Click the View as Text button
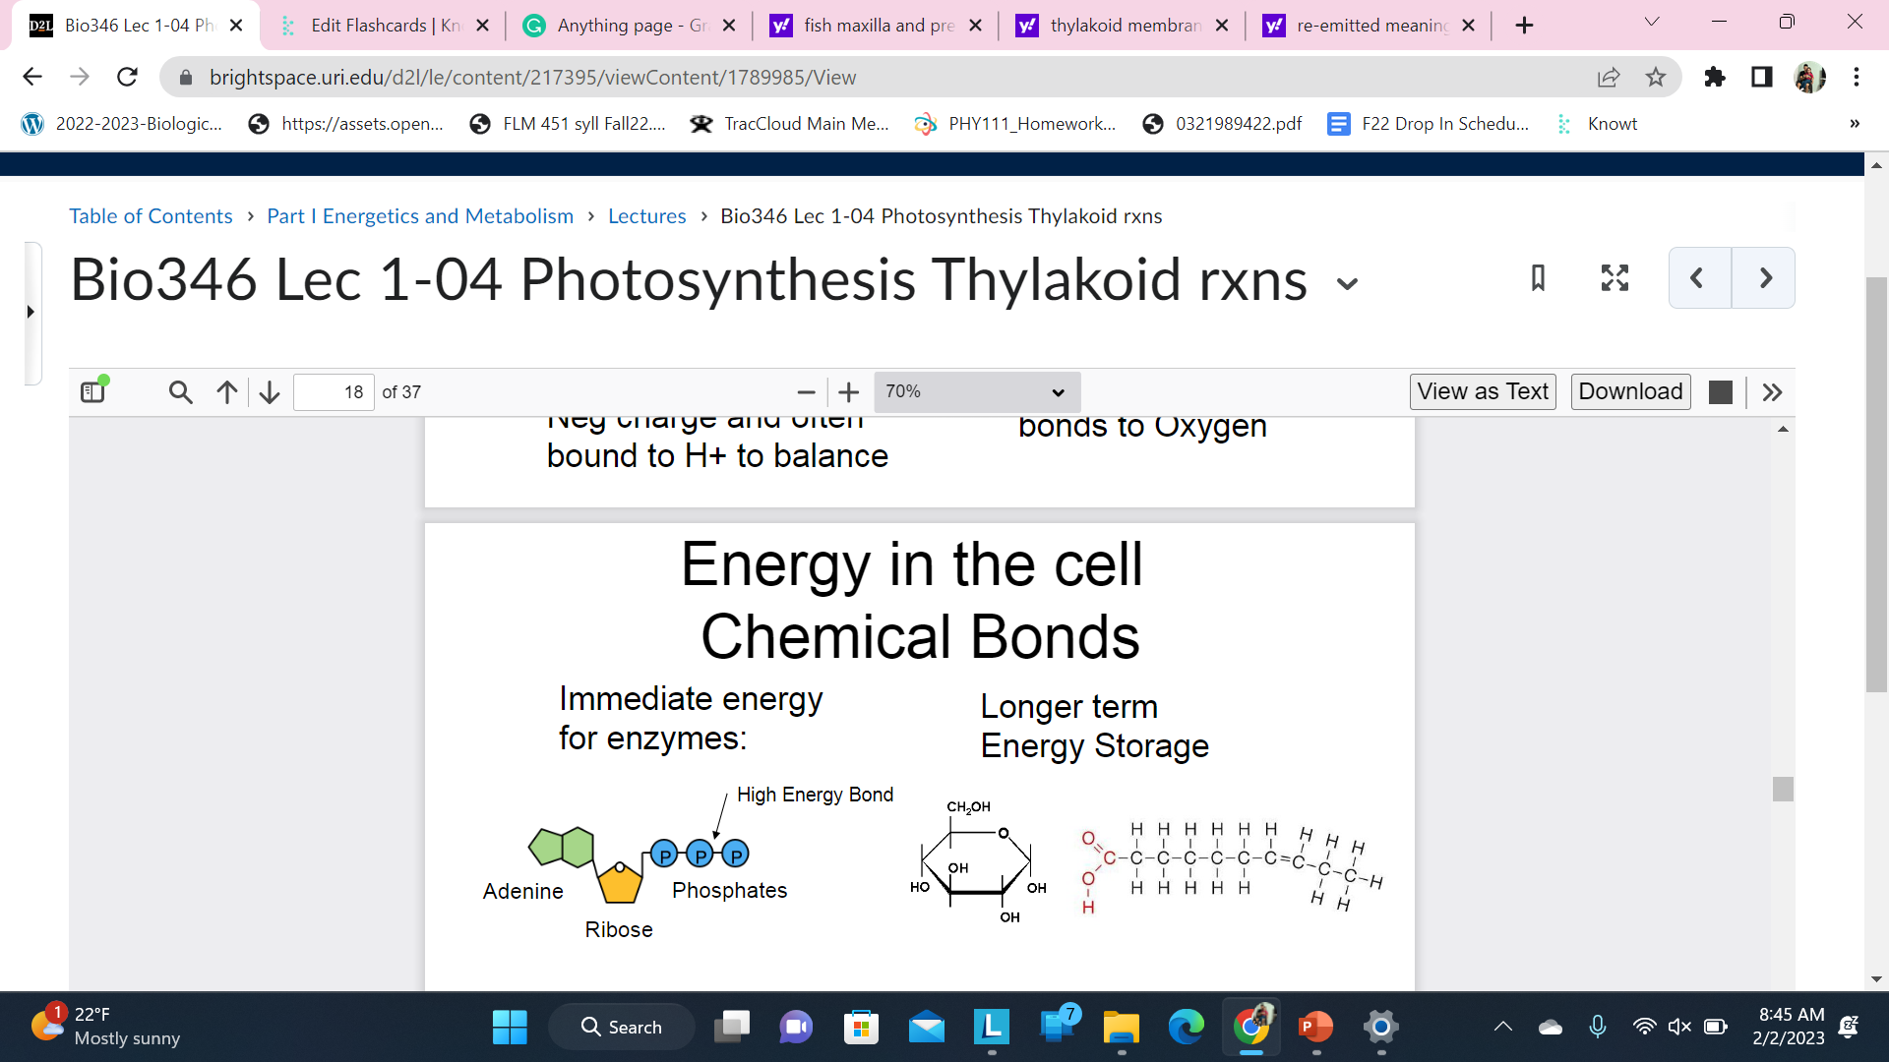The image size is (1889, 1062). 1483,391
